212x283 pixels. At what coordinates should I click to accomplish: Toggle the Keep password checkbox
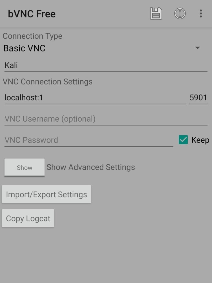[183, 140]
